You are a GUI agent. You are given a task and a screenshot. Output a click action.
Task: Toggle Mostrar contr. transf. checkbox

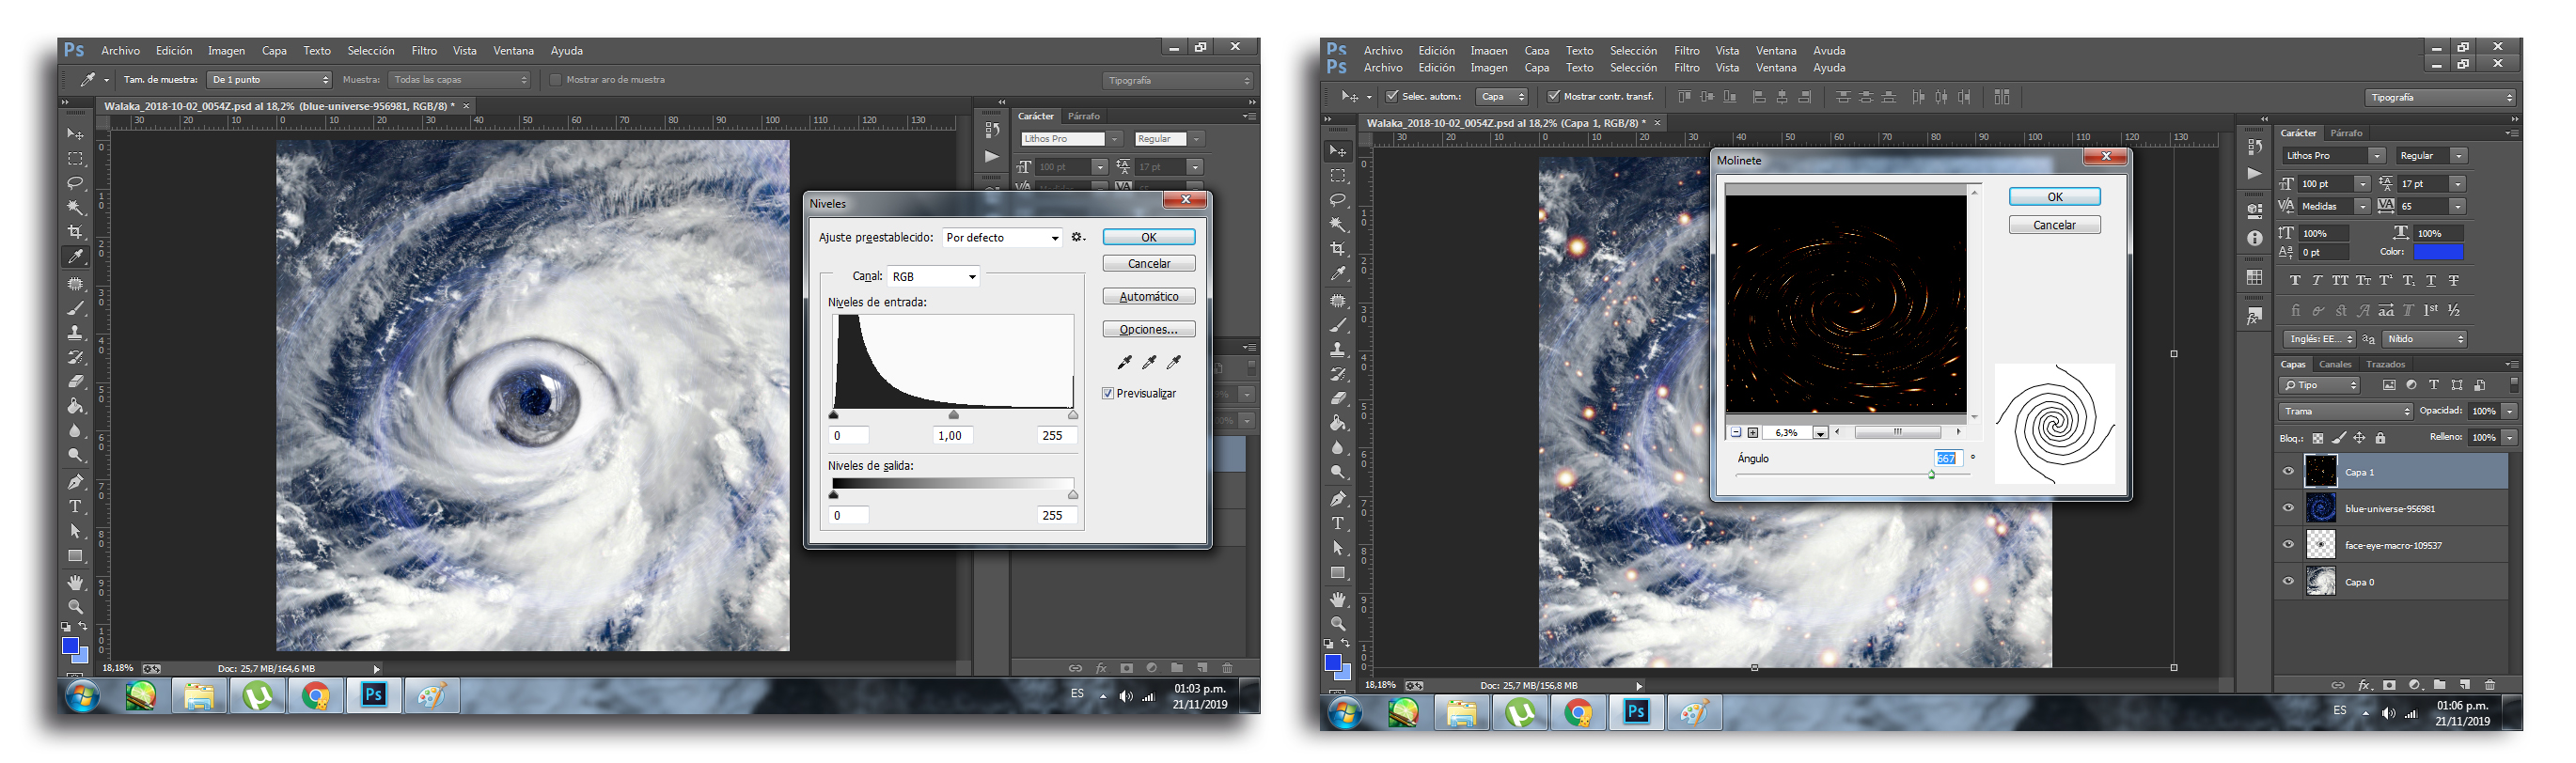point(1553,97)
